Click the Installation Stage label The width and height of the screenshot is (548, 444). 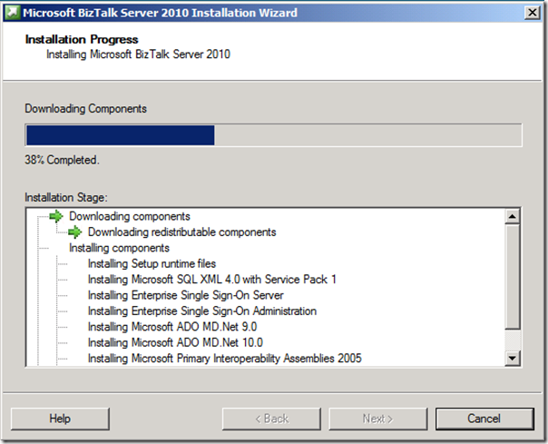tap(66, 197)
